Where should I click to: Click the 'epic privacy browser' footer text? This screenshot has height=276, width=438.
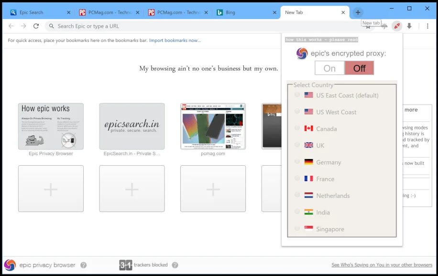point(47,265)
